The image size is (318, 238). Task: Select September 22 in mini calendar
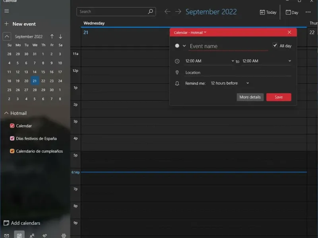[43, 81]
